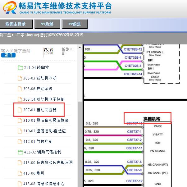Click the BP1 pin label
Image resolution: width=187 pixels, height=187 pixels.
[x=151, y=61]
